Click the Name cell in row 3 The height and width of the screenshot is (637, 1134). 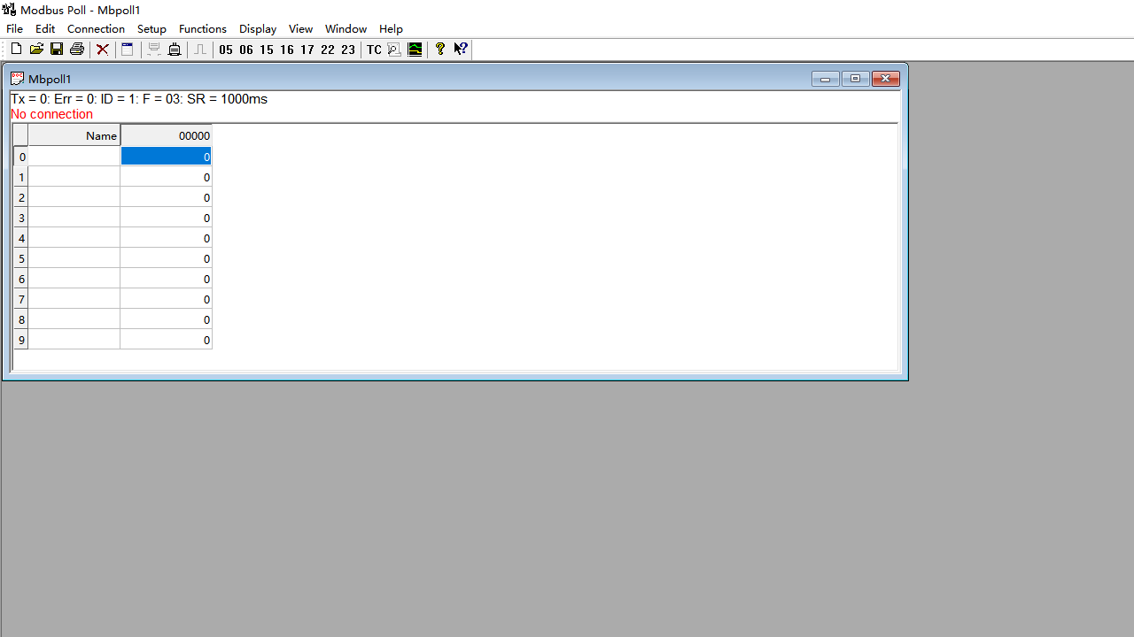(x=74, y=218)
